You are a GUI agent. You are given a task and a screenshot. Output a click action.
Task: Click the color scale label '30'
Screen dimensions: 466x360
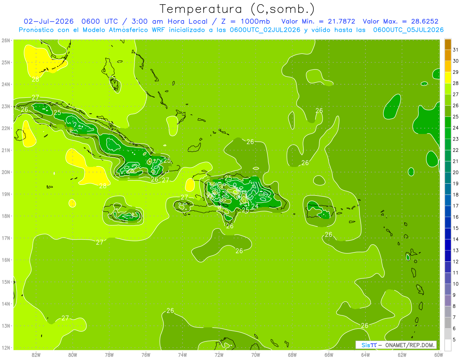tap(456, 61)
